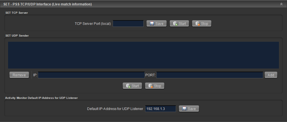Focus the TCP Server Port (local) field
The image size is (287, 122).
click(128, 24)
